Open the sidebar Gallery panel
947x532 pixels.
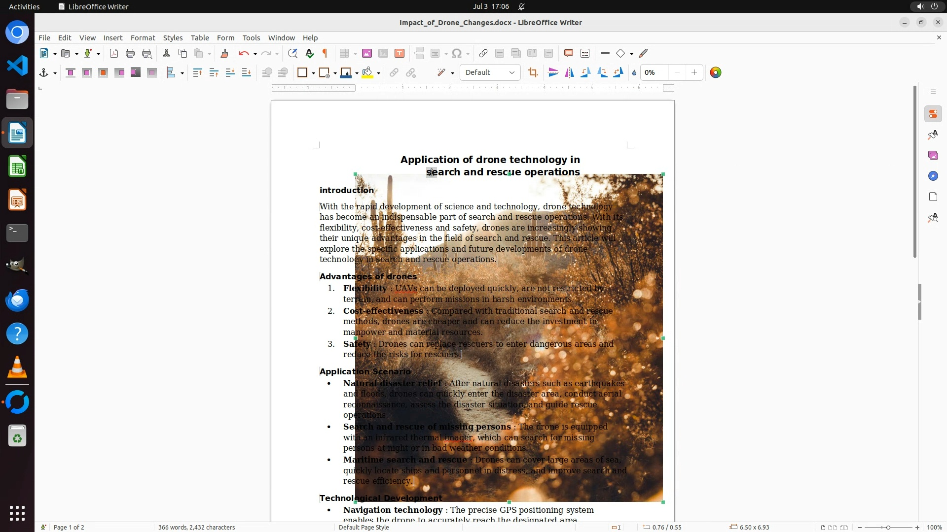(x=933, y=156)
